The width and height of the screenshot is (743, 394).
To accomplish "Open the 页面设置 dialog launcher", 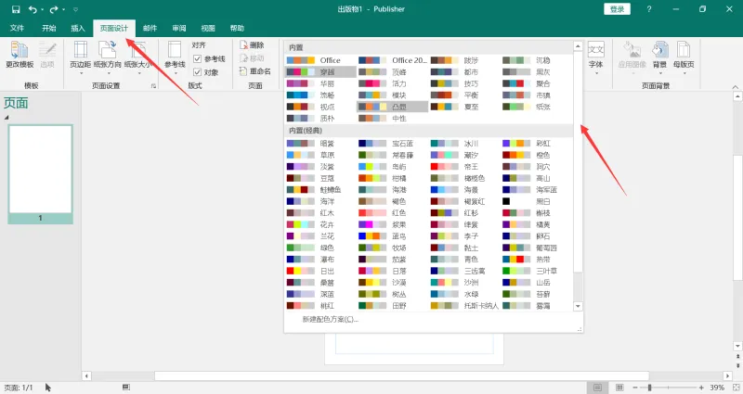I will [x=153, y=86].
